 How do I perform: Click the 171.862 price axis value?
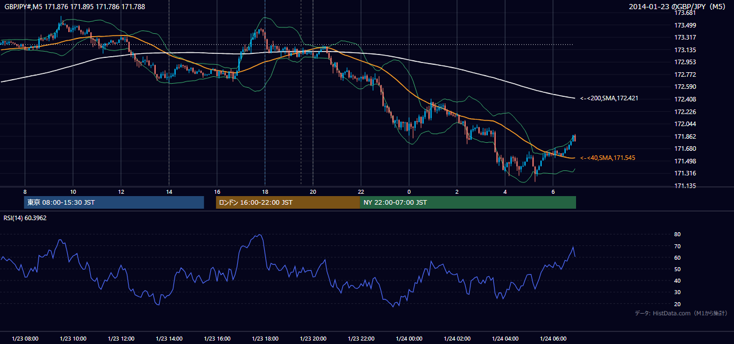click(685, 136)
